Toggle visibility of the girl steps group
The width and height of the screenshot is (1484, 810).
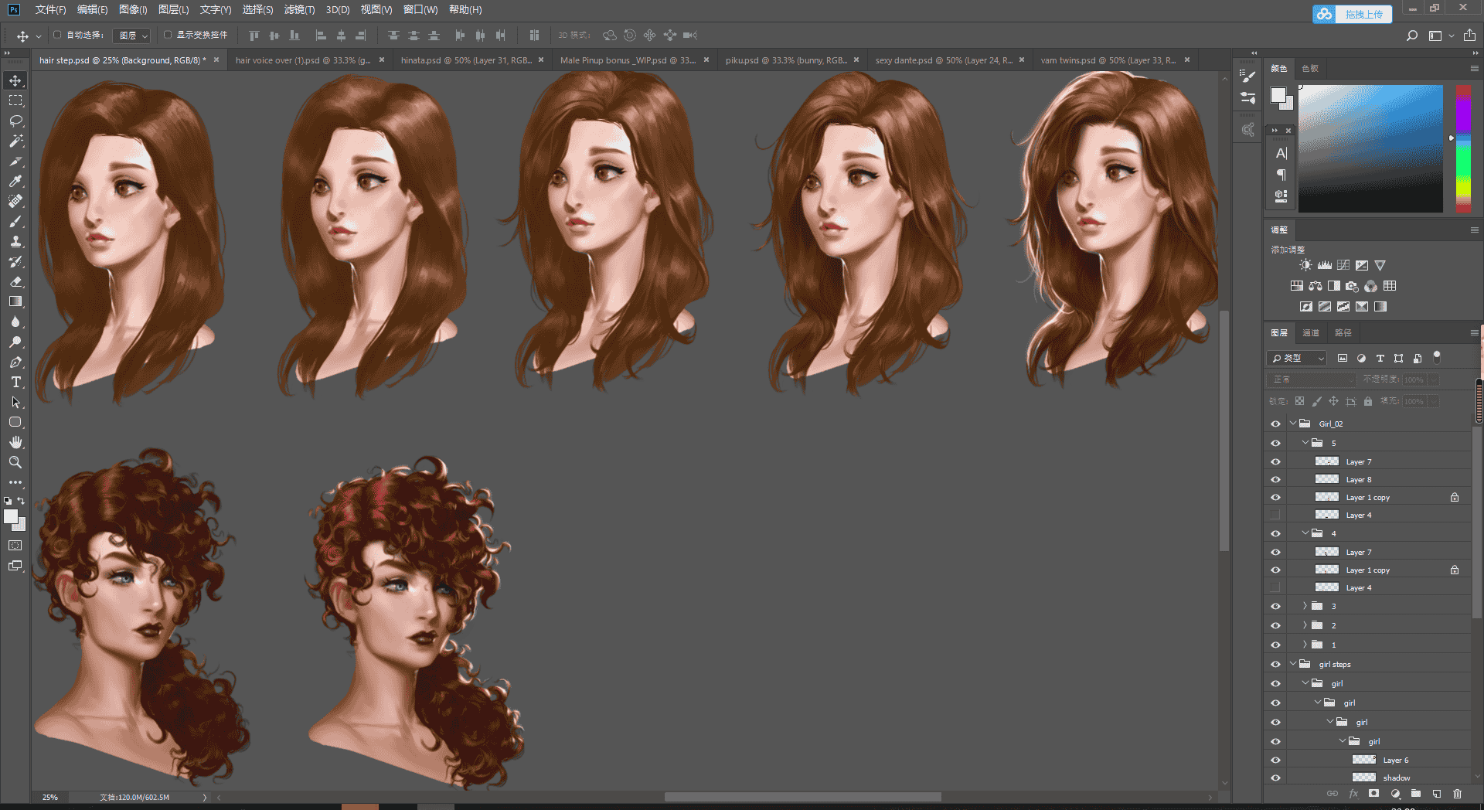point(1275,665)
